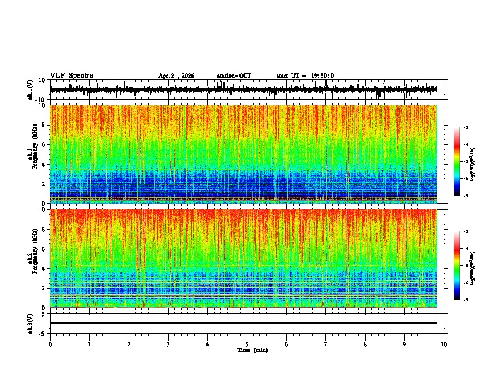Click the ch.2 colorbar log(PSD) unit label

473,268
